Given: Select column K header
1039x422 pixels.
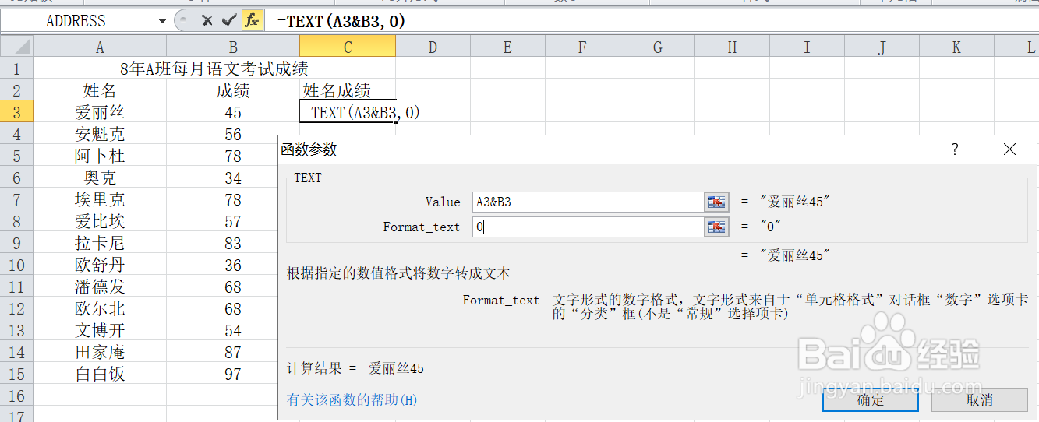Looking at the screenshot, I should click(x=956, y=47).
